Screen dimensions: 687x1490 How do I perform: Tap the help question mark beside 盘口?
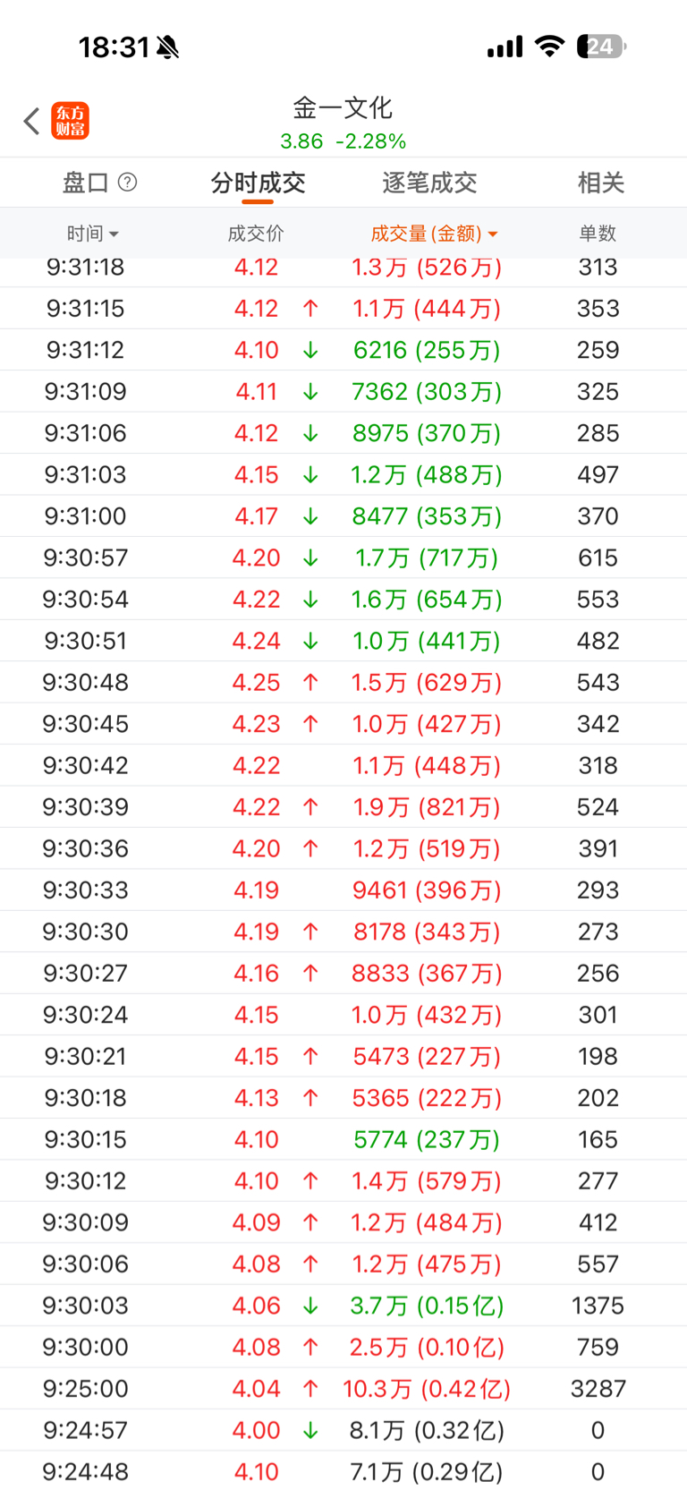(128, 183)
